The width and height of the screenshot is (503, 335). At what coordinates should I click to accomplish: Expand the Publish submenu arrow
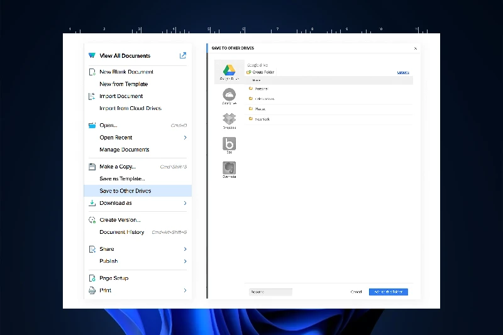(x=185, y=261)
